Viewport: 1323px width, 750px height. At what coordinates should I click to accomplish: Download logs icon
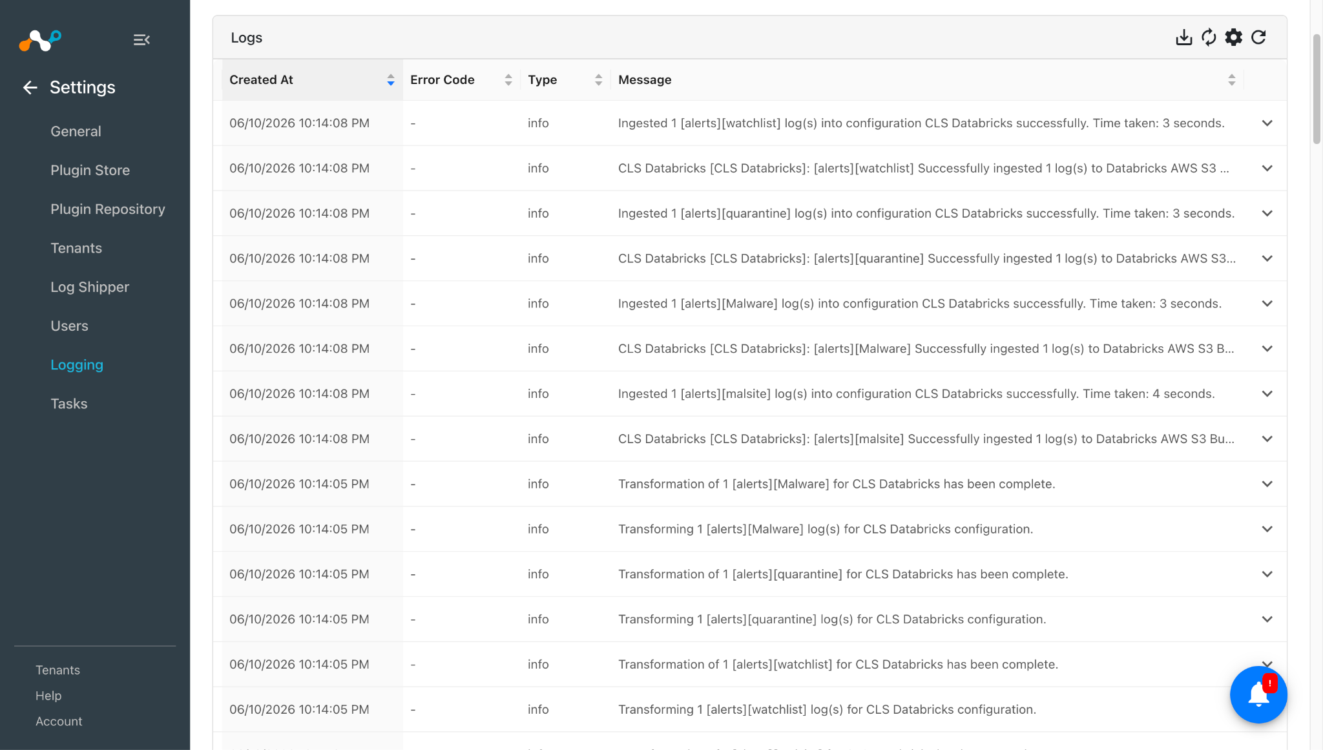(x=1183, y=37)
